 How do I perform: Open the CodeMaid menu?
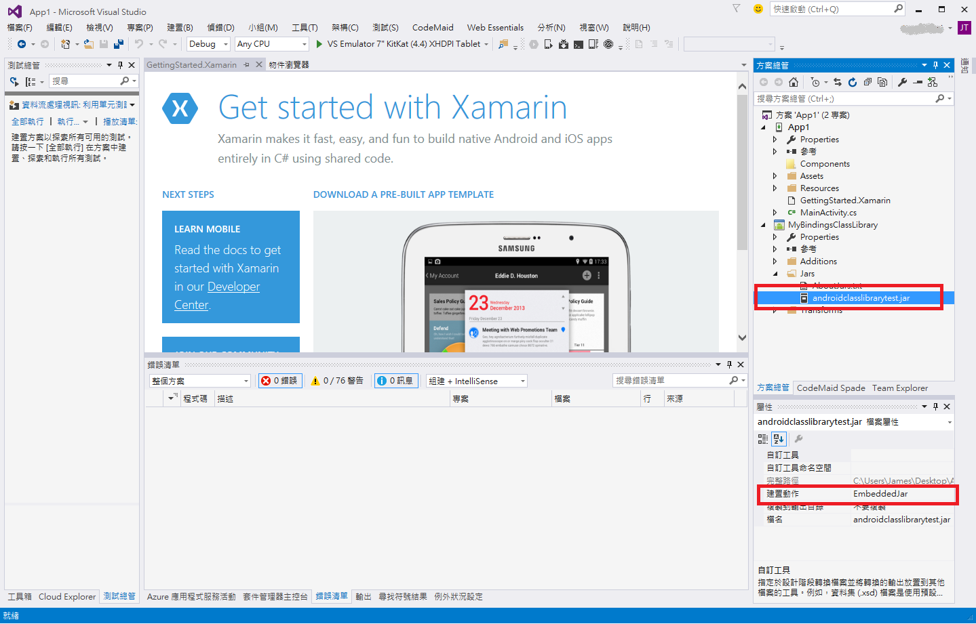pyautogui.click(x=433, y=27)
